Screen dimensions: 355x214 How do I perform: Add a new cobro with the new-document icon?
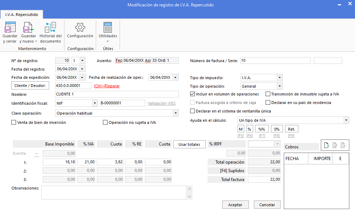(327, 145)
